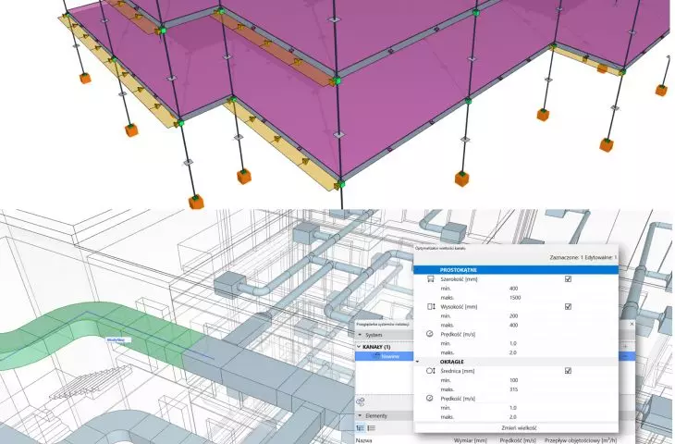Screen dimensions: 675x444
Task: Collapse the KANAŁY (1) tree node
Action: tap(359, 347)
